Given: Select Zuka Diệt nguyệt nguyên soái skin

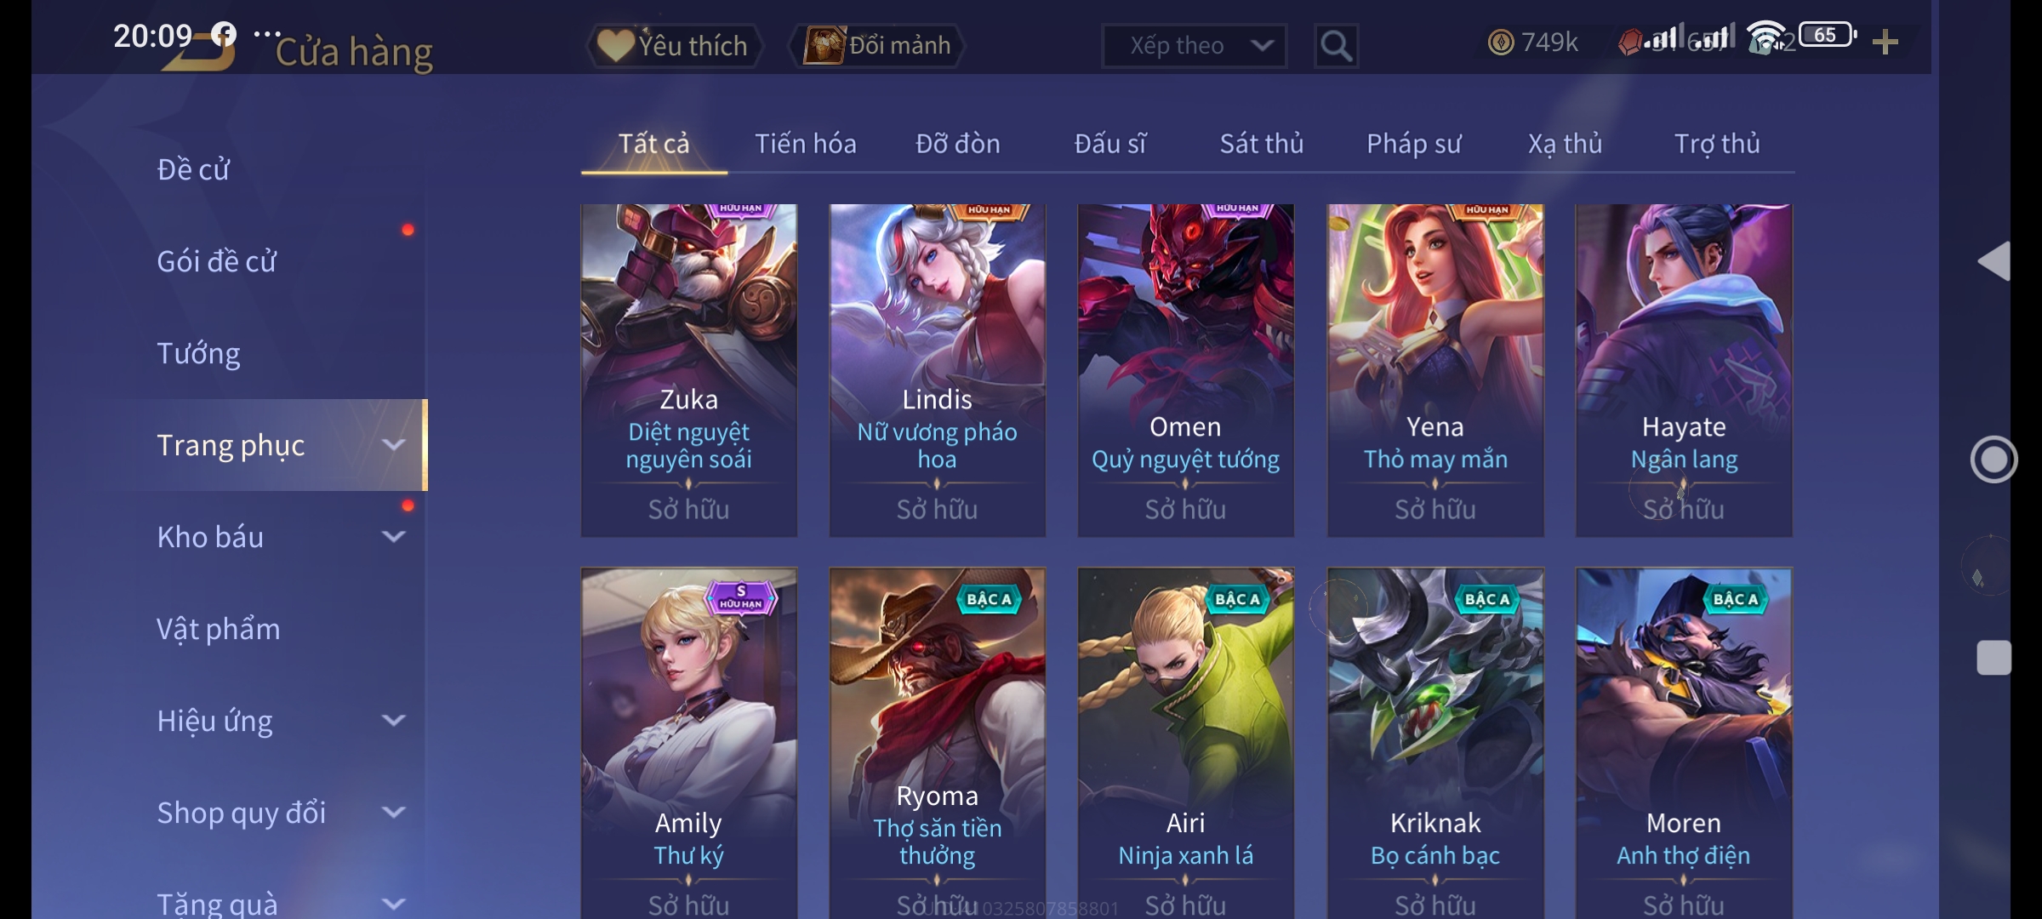Looking at the screenshot, I should tap(689, 370).
